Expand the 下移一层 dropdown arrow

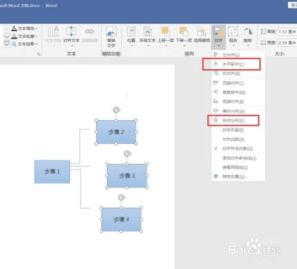click(x=184, y=46)
